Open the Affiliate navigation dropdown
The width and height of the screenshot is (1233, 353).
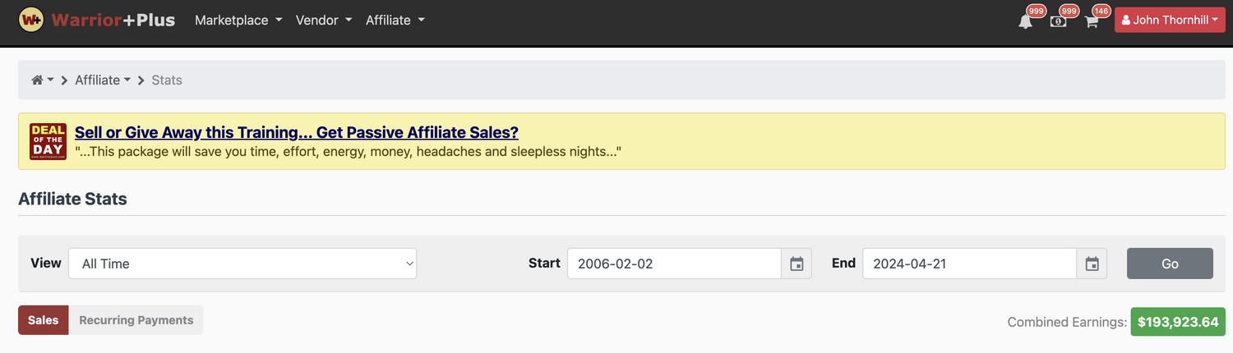[395, 21]
